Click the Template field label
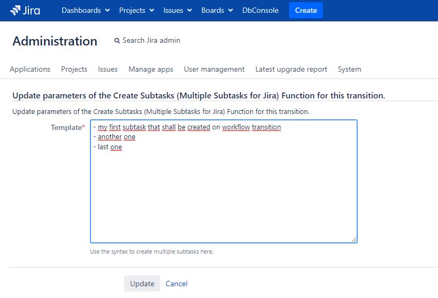The width and height of the screenshot is (438, 298). (x=68, y=127)
